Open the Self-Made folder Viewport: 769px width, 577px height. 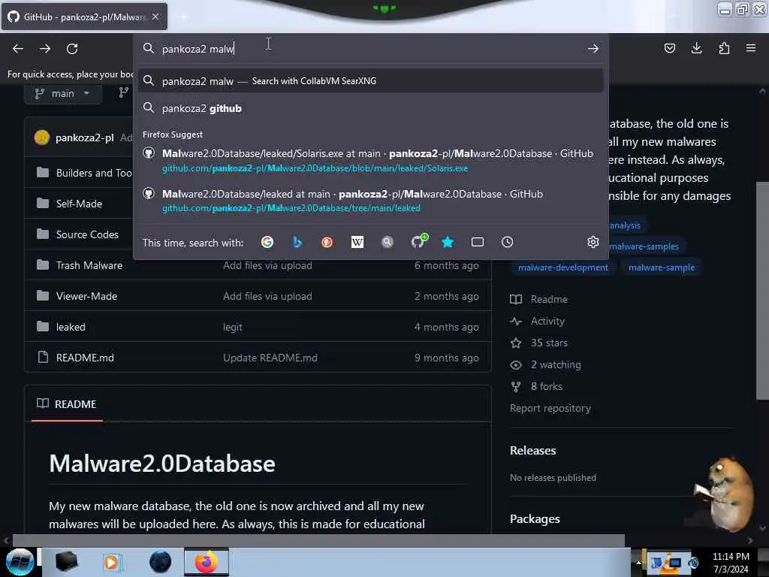pyautogui.click(x=79, y=204)
